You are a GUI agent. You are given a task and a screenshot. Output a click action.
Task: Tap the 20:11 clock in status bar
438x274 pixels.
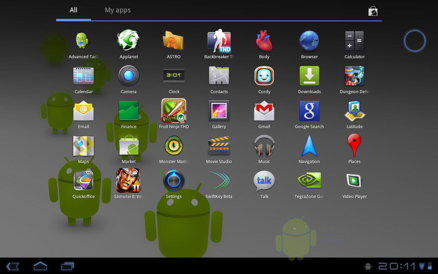397,266
